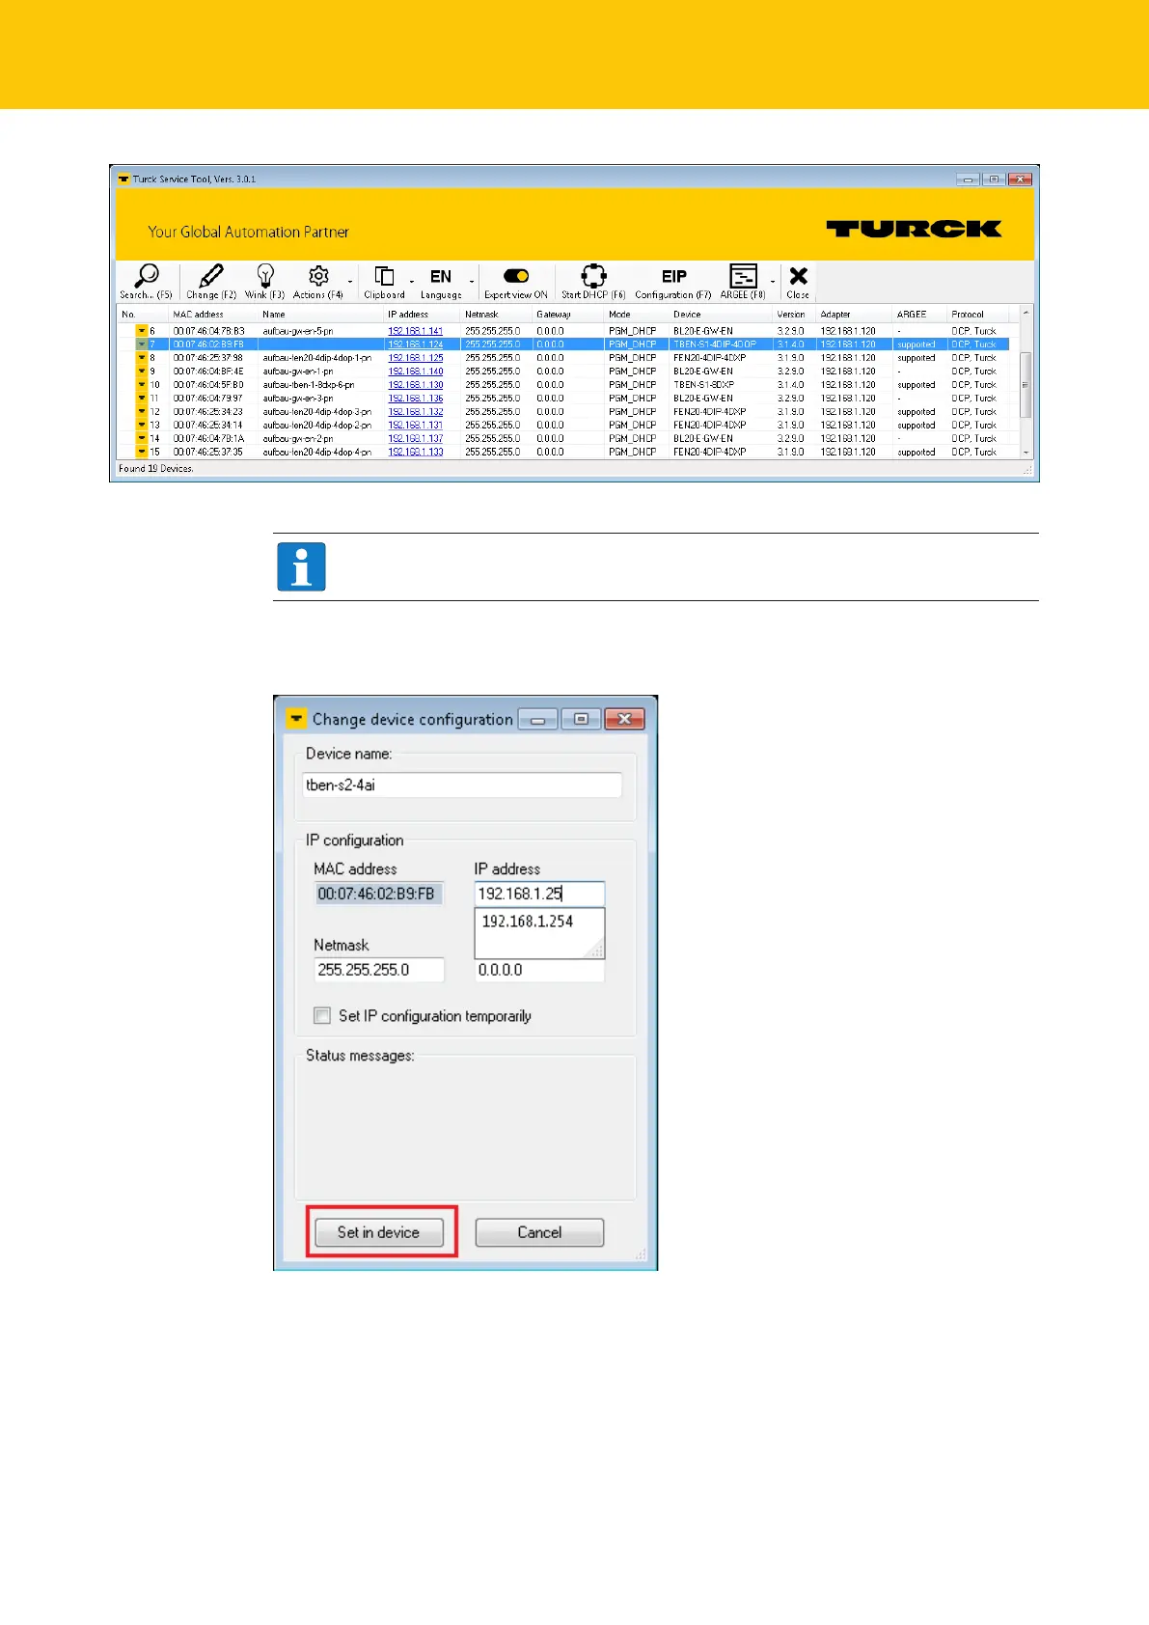The height and width of the screenshot is (1625, 1149).
Task: Click the yellow device icon of row 8
Action: tap(141, 358)
